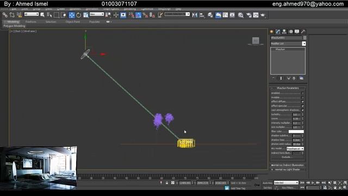This screenshot has height=196, width=348.
Task: Open the selection filter dropdown in toolbar
Action: point(32,14)
